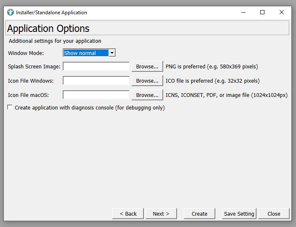Focus the Splash Screen Image text field
296x227 pixels.
(96, 67)
